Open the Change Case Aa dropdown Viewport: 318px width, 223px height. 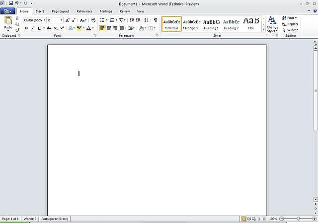pyautogui.click(x=83, y=20)
